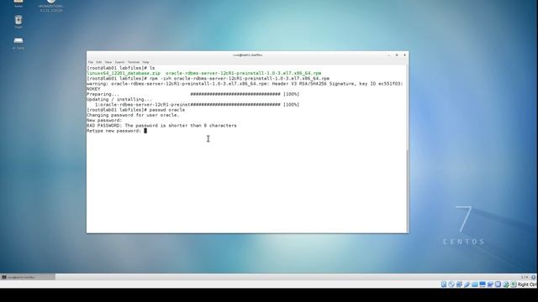538x302 pixels.
Task: Click the 'Preparing...' progress line
Action: pos(193,94)
